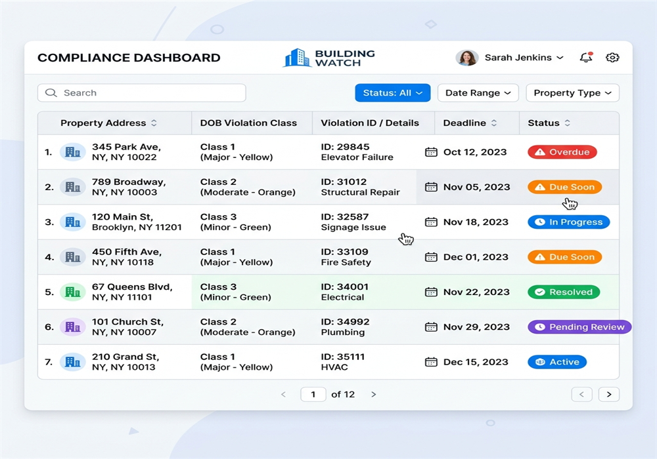Click the Dec 15, 2023 deadline text
The image size is (657, 459).
476,362
